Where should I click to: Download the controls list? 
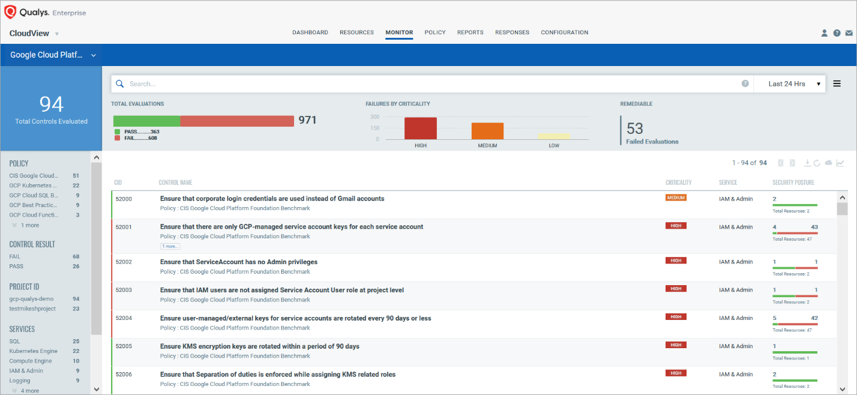pyautogui.click(x=808, y=163)
